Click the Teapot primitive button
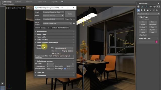Viewport: 161px width, 90px height. (143, 32)
